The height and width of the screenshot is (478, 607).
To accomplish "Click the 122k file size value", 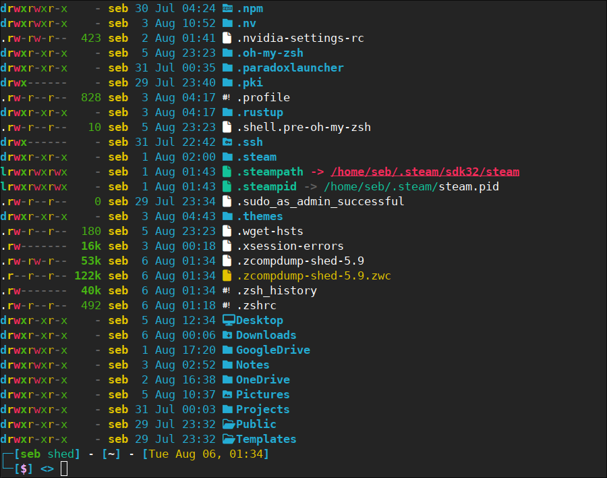I will (87, 275).
